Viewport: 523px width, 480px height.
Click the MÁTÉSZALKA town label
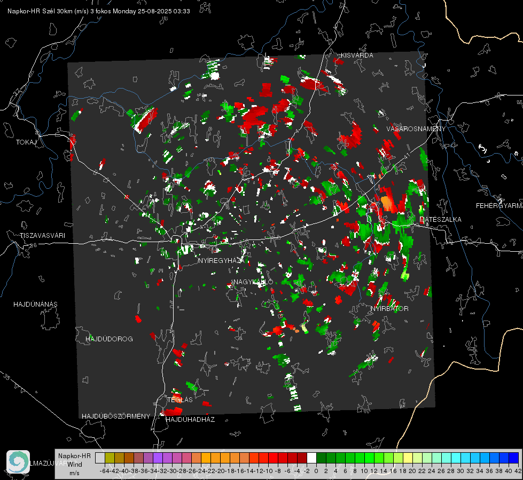pyautogui.click(x=440, y=220)
